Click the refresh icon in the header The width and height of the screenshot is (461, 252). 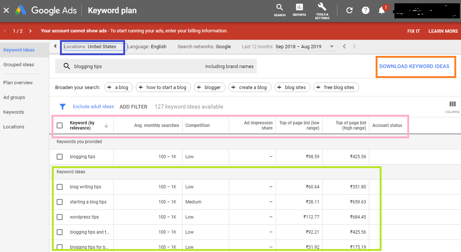(x=350, y=10)
